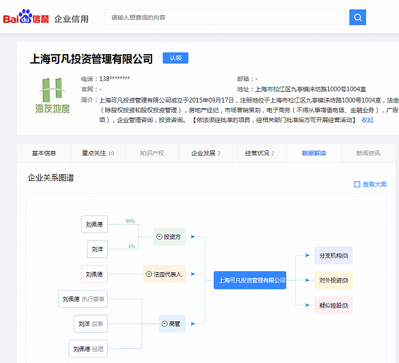The image size is (399, 363).
Task: Type in the search input field
Action: tap(227, 18)
